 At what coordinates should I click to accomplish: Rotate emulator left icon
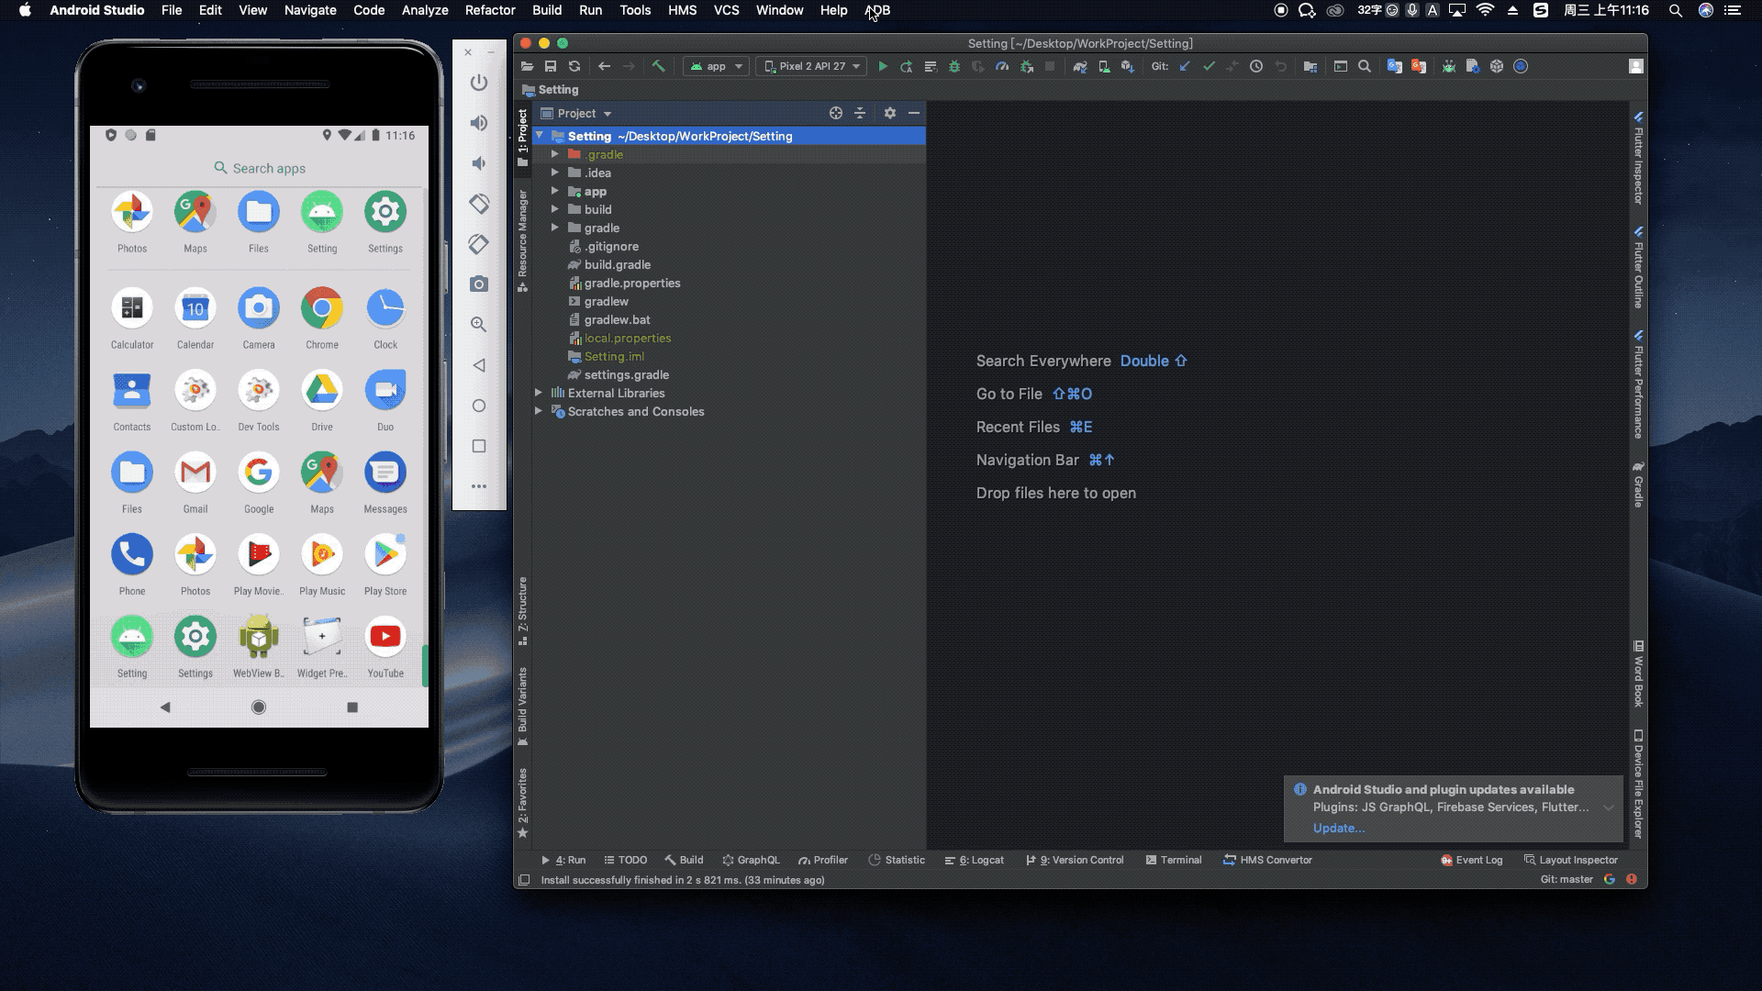click(479, 204)
